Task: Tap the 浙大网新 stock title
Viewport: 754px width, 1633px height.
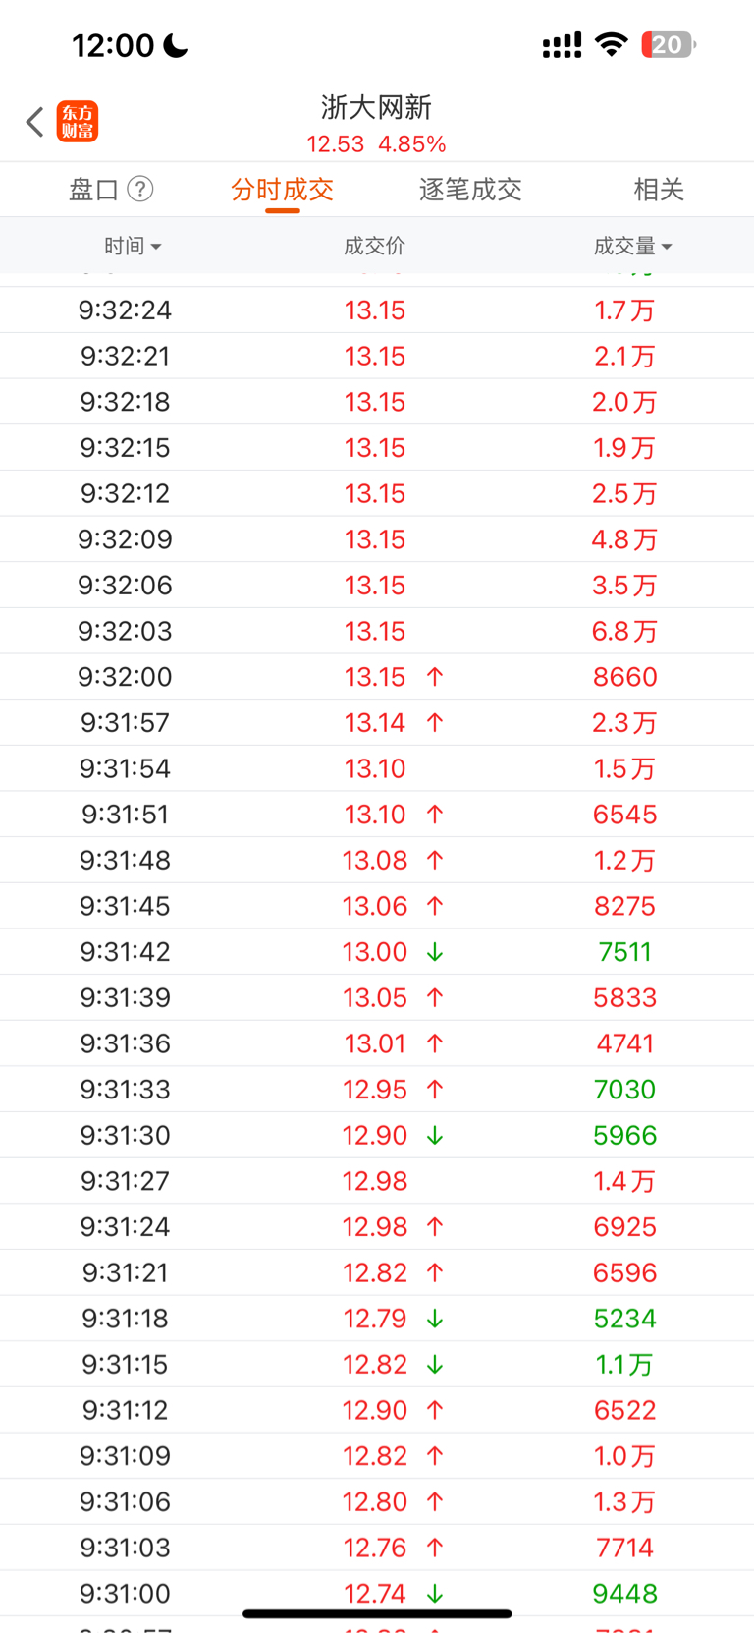Action: click(376, 107)
